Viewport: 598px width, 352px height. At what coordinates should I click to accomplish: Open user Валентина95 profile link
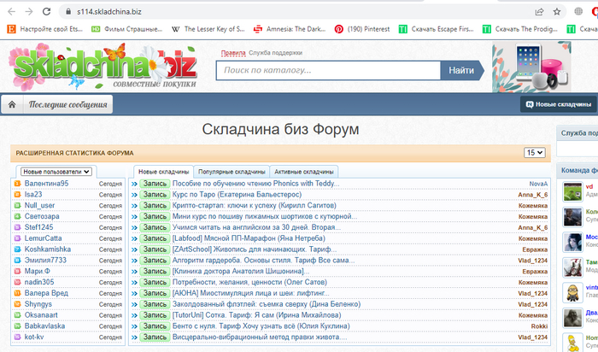46,184
